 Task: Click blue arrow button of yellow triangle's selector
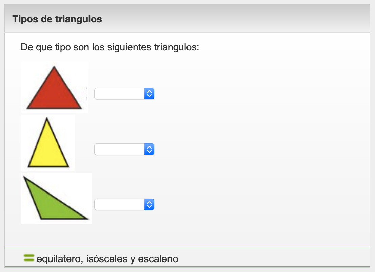point(150,149)
